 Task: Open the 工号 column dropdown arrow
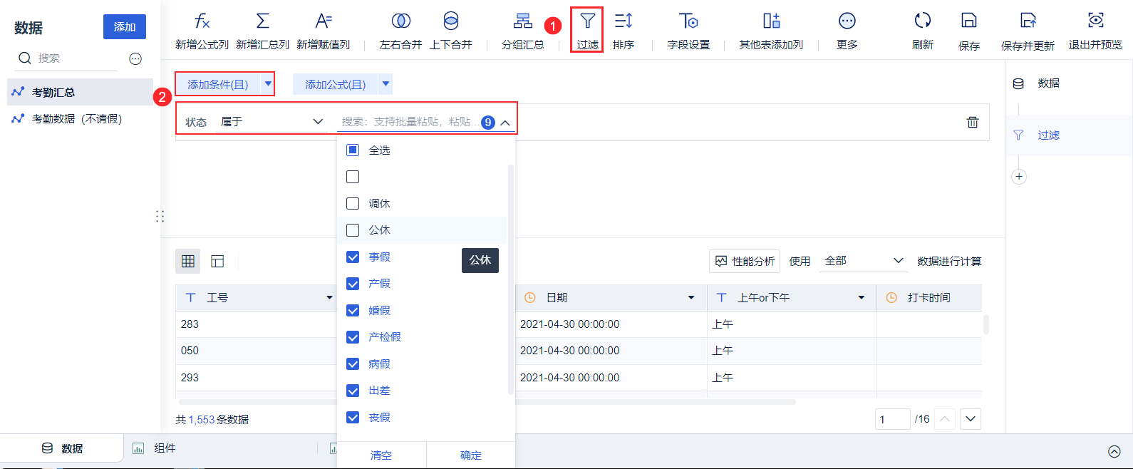click(x=329, y=298)
